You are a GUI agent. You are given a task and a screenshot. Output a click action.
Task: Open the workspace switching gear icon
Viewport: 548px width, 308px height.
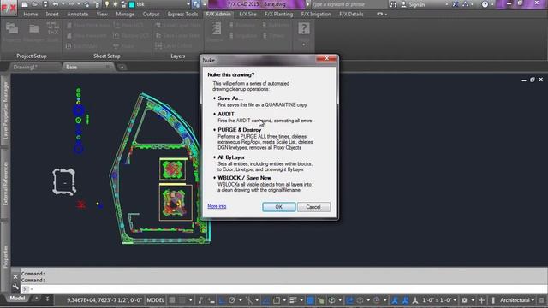coord(464,300)
